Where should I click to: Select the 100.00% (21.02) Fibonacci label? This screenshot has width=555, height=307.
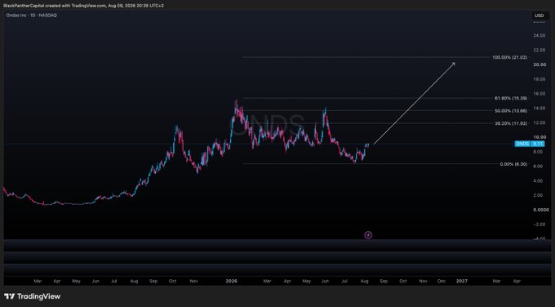(x=509, y=57)
